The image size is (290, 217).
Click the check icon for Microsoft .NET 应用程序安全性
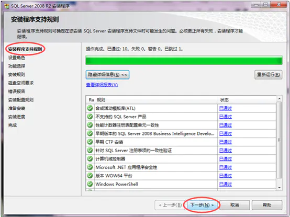[x=90, y=167]
